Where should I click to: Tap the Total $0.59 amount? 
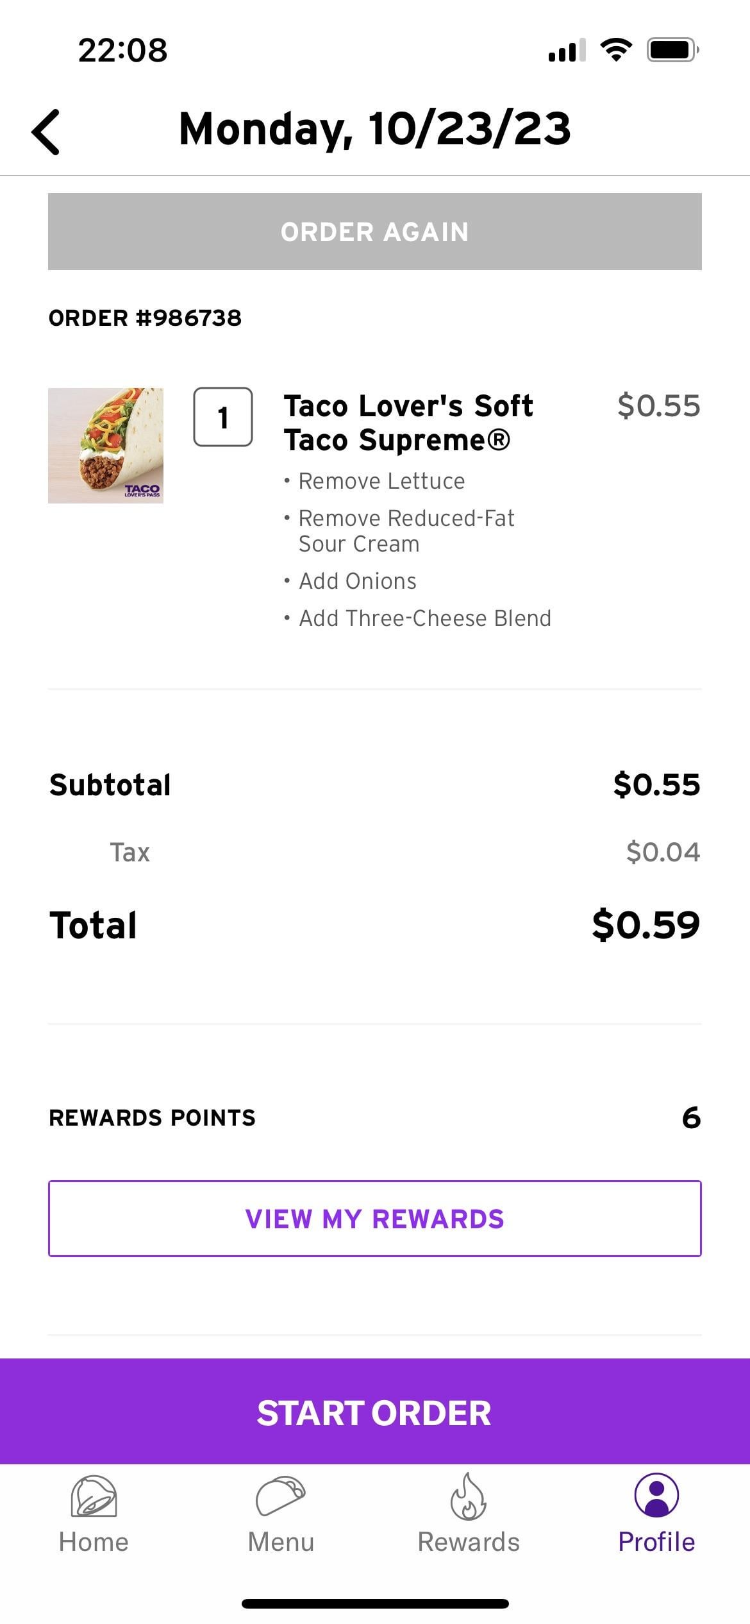pos(646,925)
